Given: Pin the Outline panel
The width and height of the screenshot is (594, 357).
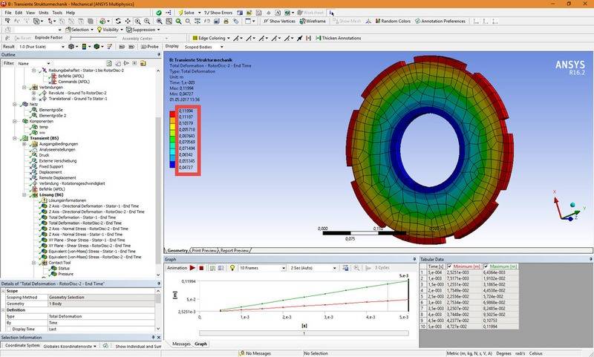Looking at the screenshot, I should (x=159, y=55).
